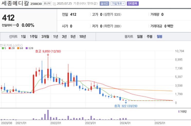
Task: Open the 기업개요 dropdown
Action: pyautogui.click(x=118, y=4)
